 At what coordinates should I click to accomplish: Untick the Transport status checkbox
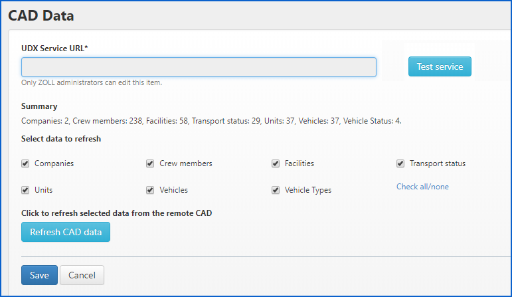[400, 163]
